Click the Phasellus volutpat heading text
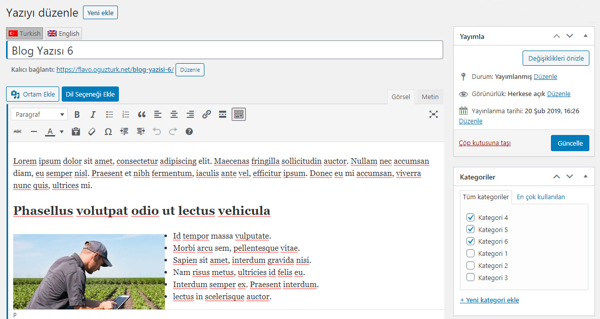The height and width of the screenshot is (319, 600). coord(142,211)
